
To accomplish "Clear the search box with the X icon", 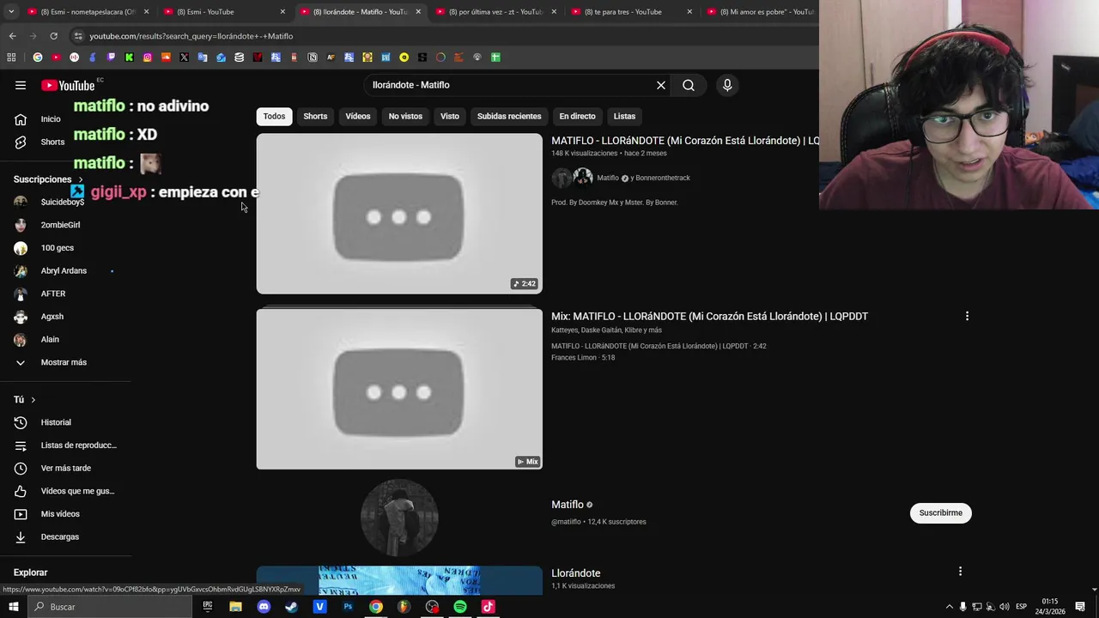I will (x=661, y=85).
